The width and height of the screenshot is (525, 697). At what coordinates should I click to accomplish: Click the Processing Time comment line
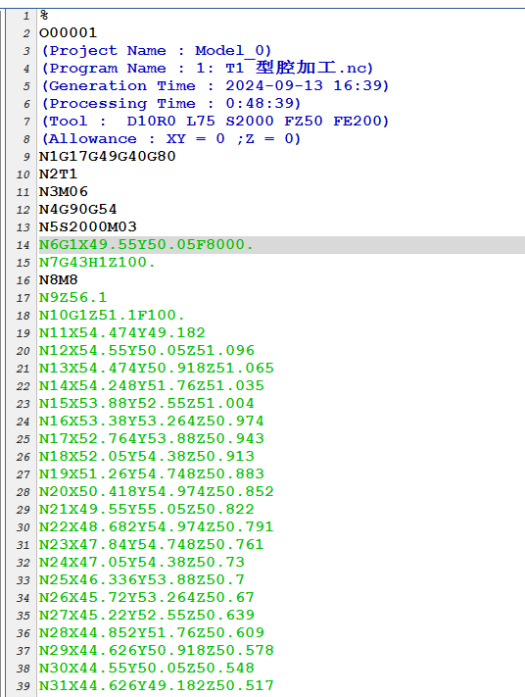coord(170,104)
